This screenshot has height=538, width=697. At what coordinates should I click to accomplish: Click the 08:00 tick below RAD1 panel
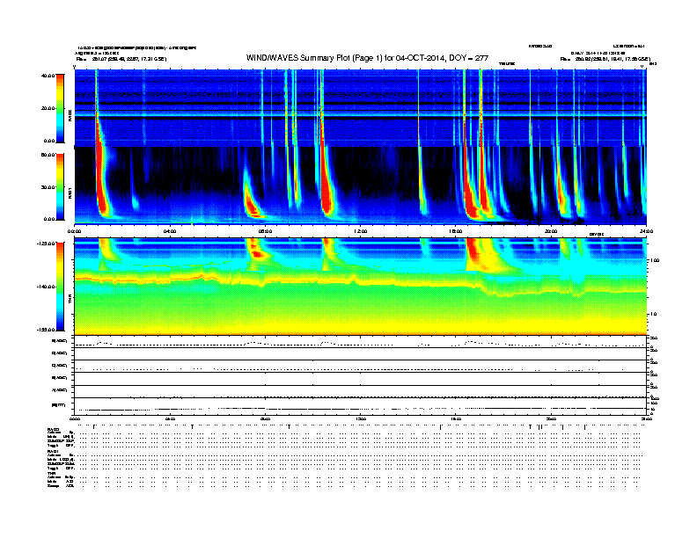pyautogui.click(x=265, y=231)
